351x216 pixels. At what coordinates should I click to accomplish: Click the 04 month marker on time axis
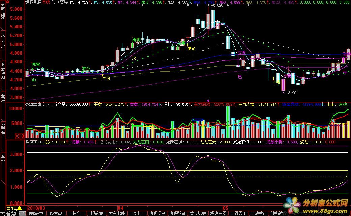click(120, 208)
